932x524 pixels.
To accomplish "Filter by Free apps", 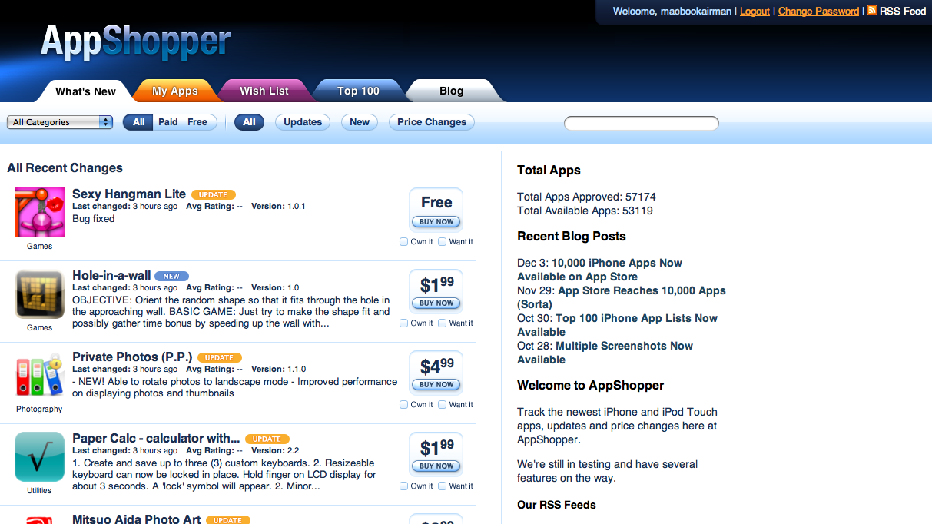I will [x=197, y=122].
